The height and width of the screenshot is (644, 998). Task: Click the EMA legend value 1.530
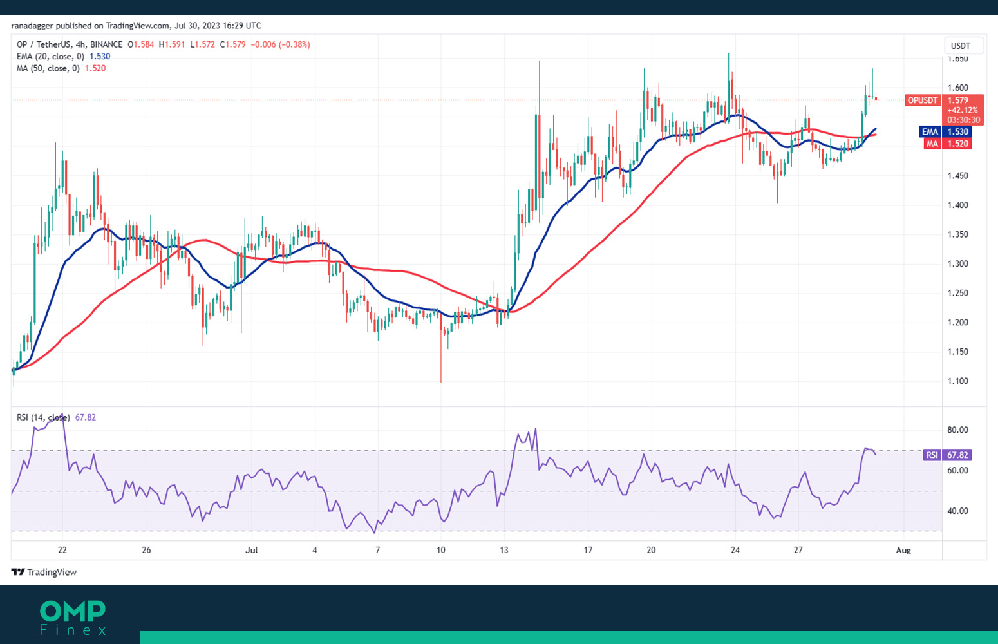click(x=100, y=57)
